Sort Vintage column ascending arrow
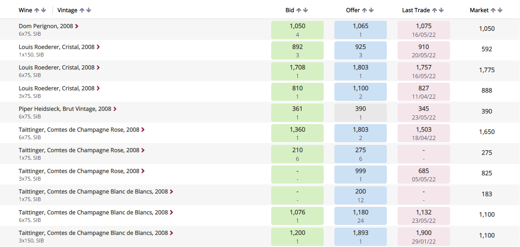520x247 pixels. click(82, 10)
